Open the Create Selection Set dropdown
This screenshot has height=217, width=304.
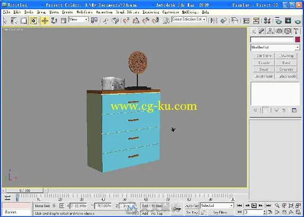pyautogui.click(x=189, y=20)
